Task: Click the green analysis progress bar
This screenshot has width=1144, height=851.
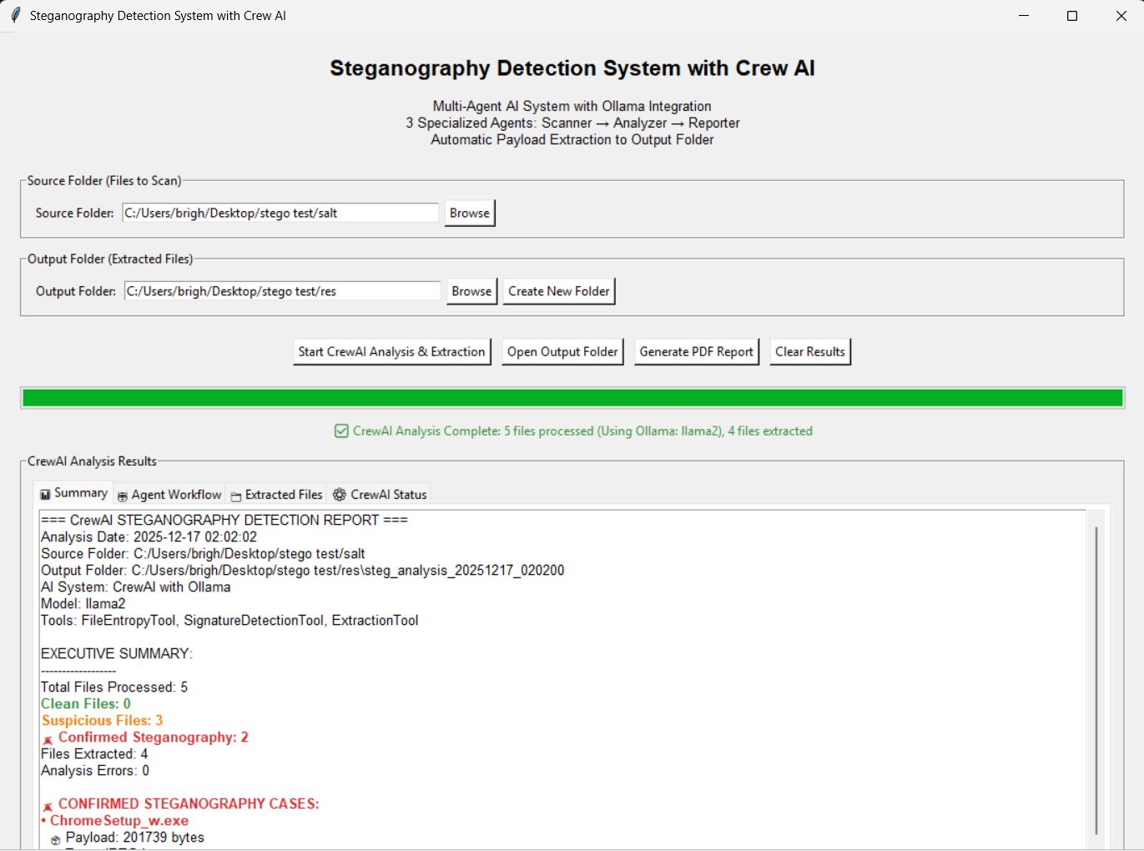Action: point(572,398)
